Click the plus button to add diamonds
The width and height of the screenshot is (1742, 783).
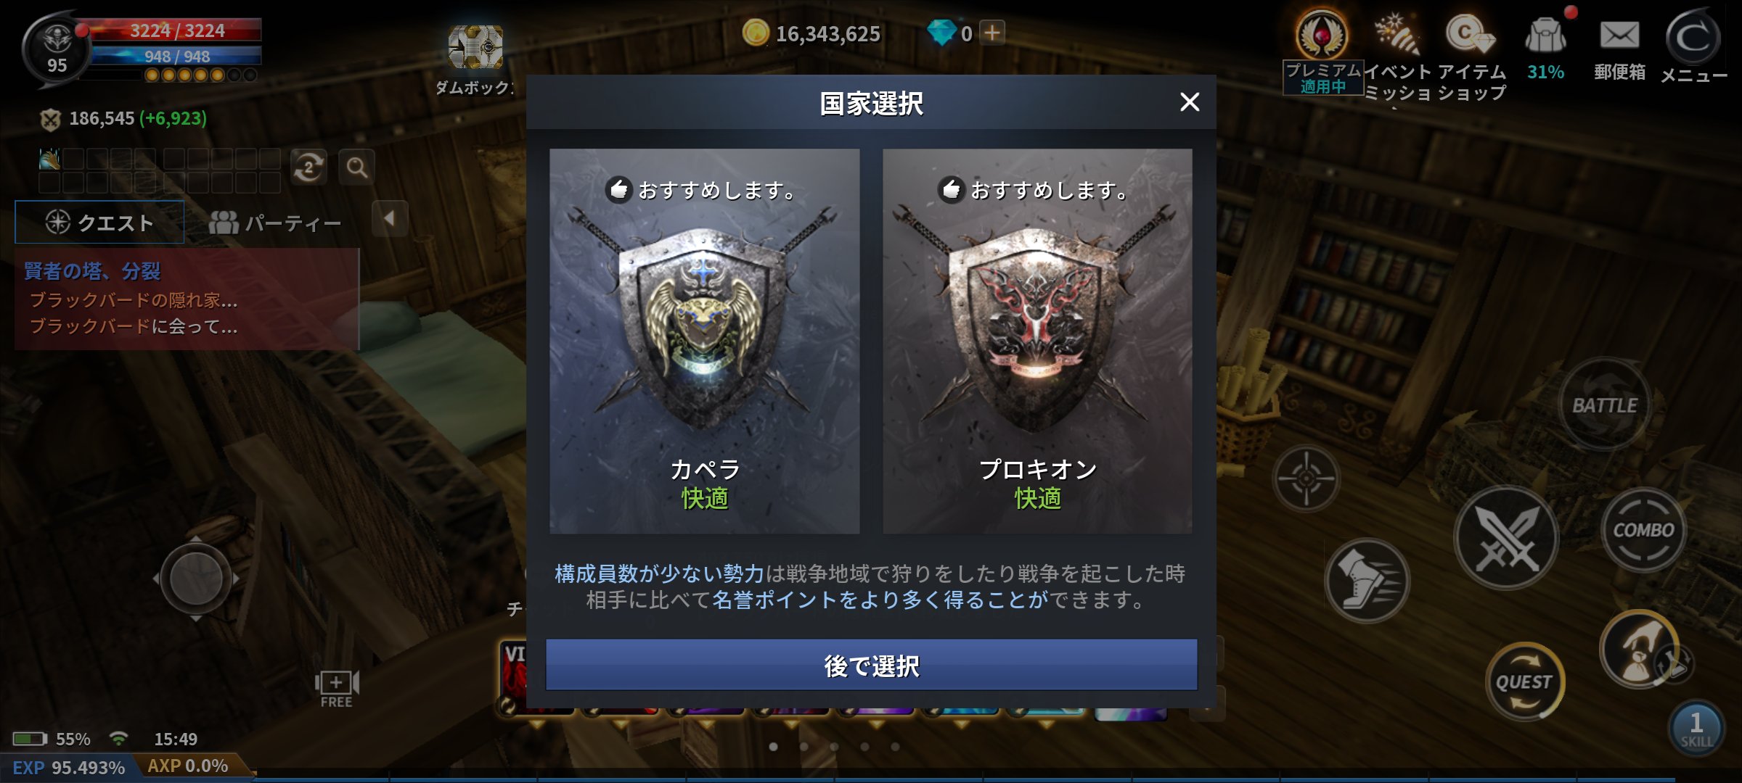pyautogui.click(x=992, y=33)
